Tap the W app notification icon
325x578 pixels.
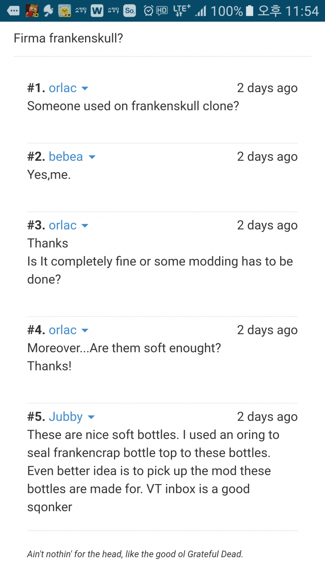97,11
